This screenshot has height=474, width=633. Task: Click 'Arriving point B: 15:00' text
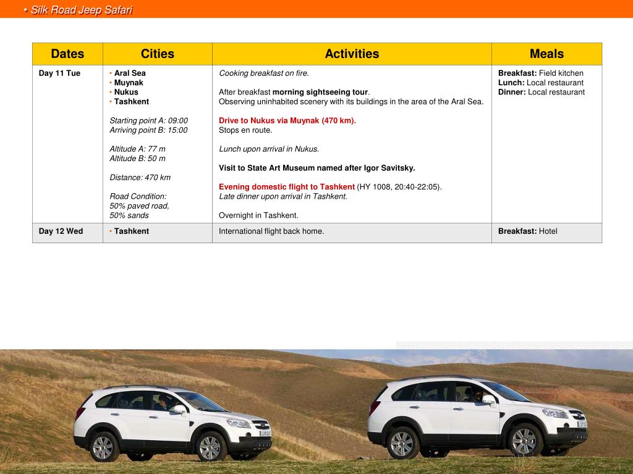pyautogui.click(x=148, y=130)
